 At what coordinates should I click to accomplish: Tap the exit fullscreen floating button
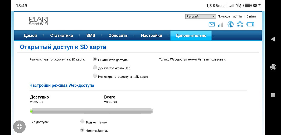tap(19, 127)
